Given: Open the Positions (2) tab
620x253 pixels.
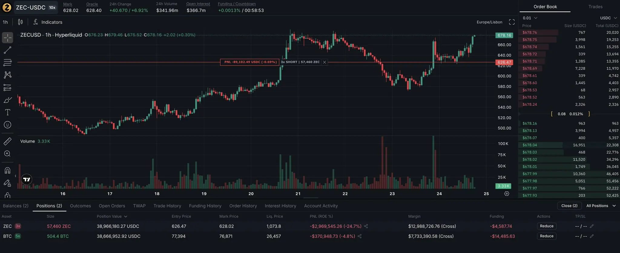Looking at the screenshot, I should click(x=49, y=206).
